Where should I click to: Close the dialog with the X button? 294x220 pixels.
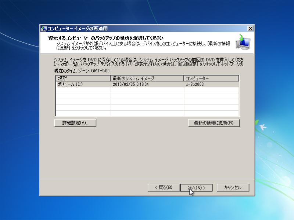pos(250,28)
